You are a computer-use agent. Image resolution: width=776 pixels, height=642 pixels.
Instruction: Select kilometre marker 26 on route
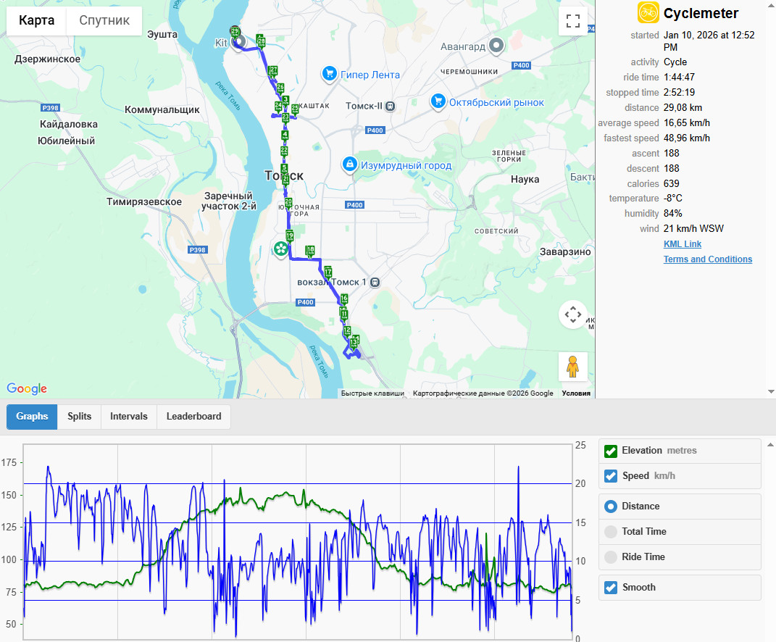click(x=280, y=89)
